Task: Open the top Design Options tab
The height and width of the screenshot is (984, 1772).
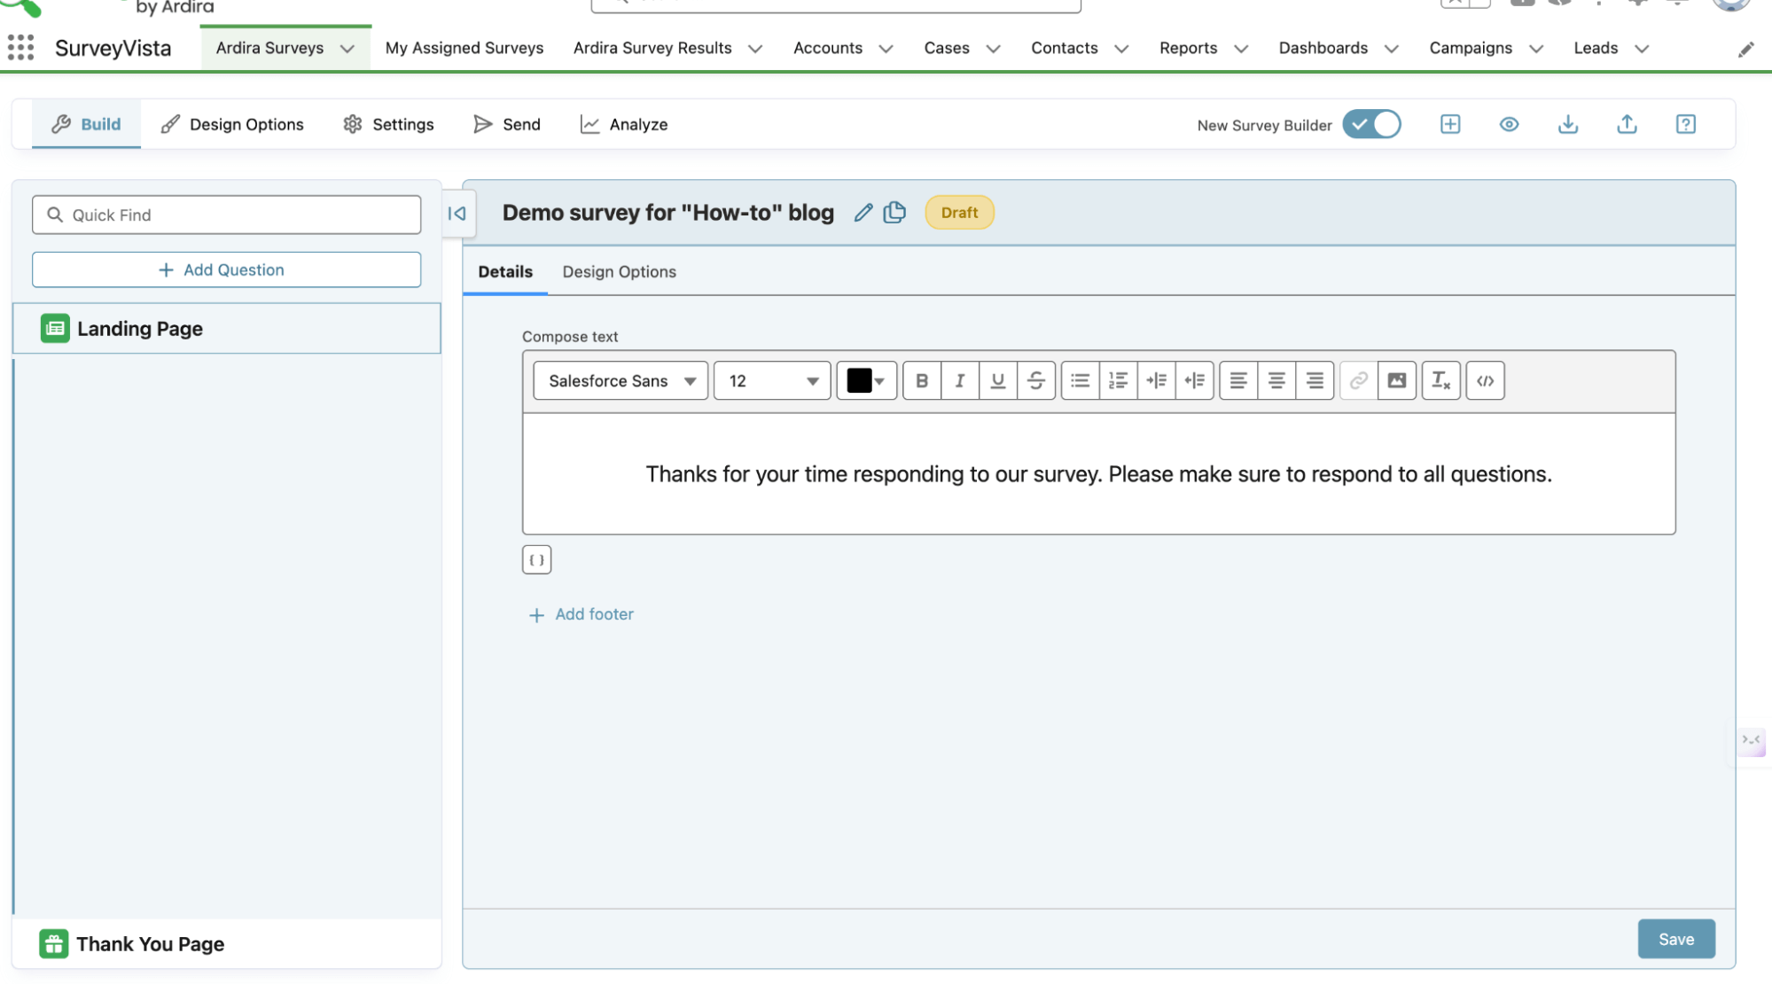Action: tap(232, 124)
